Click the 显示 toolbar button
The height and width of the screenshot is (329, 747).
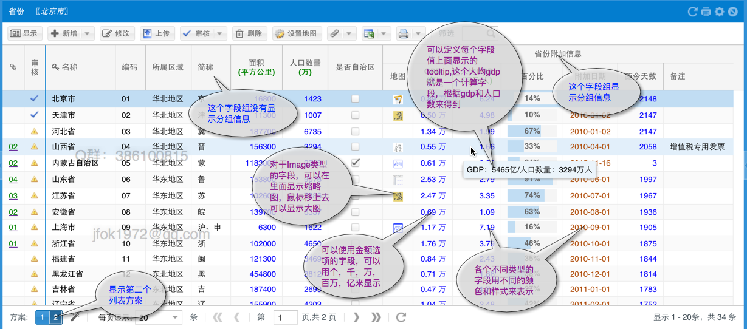click(24, 33)
